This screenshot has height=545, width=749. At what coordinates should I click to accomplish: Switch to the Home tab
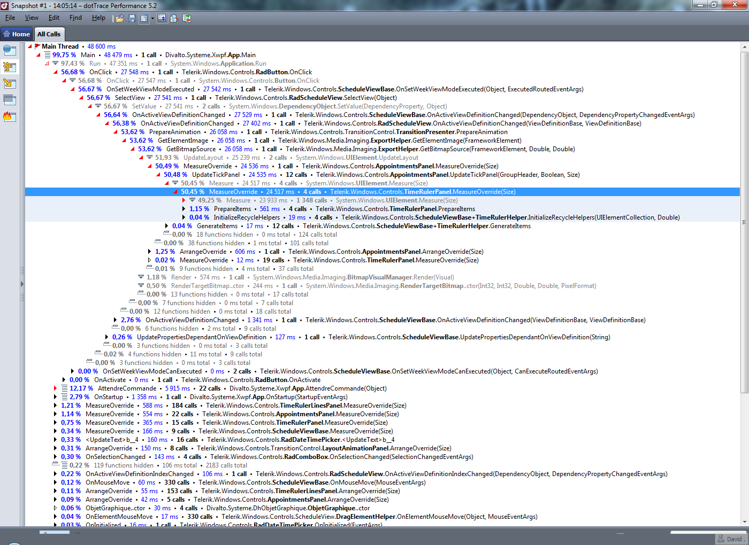point(17,34)
